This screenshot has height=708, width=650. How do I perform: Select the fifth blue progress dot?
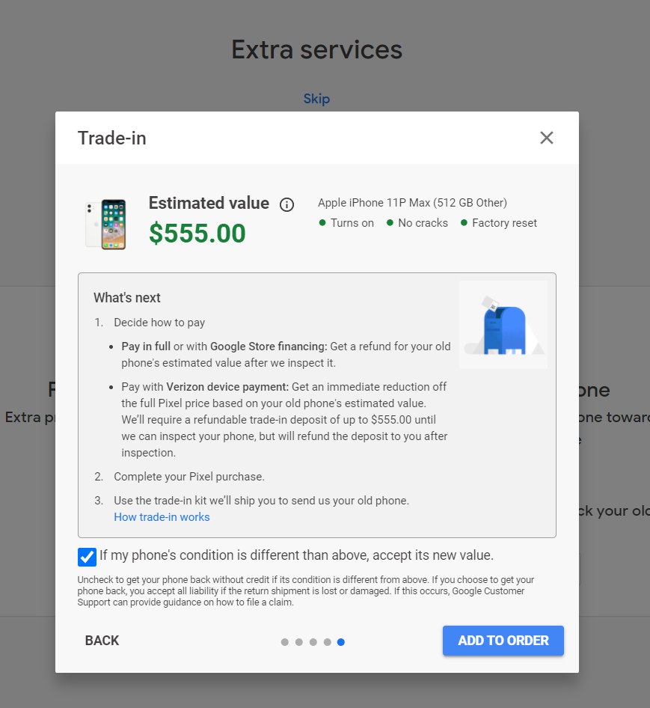point(341,642)
